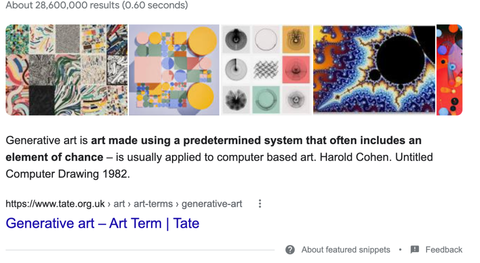Open the three-dot menu beside the Tate URL
Viewport: 480px width, 263px height.
pos(260,204)
